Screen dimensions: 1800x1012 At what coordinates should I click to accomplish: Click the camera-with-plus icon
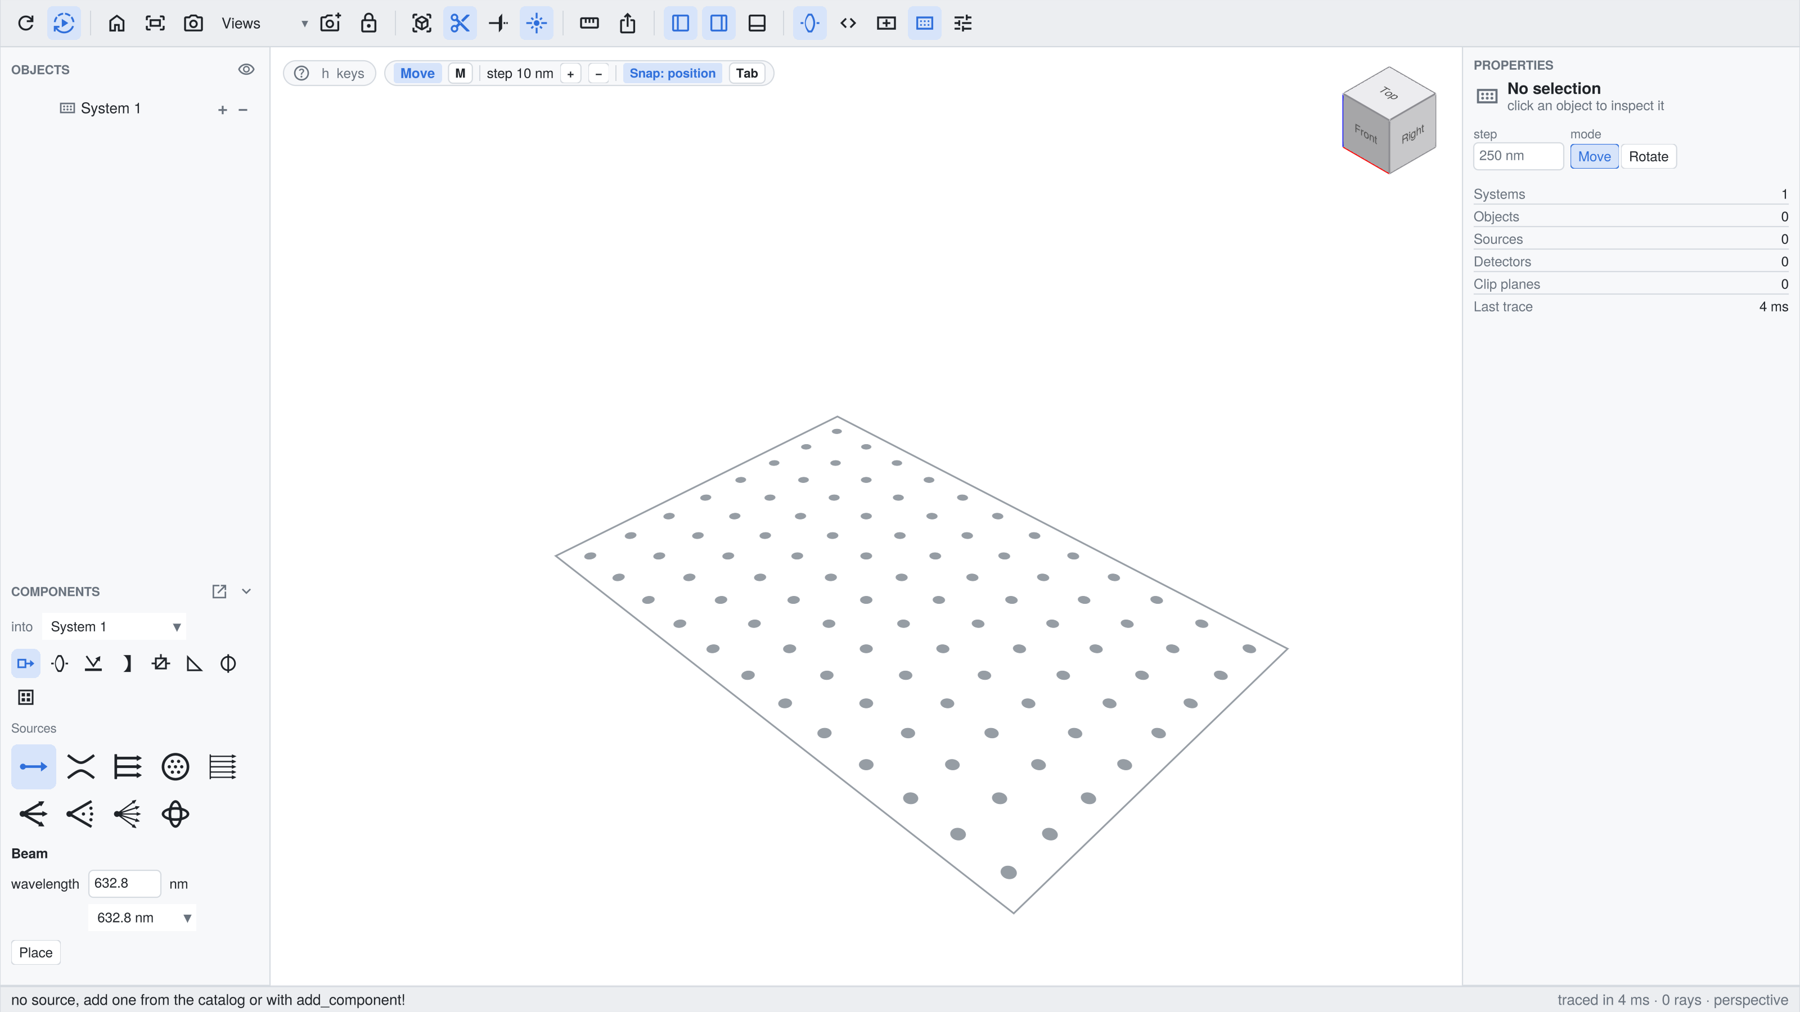[331, 23]
